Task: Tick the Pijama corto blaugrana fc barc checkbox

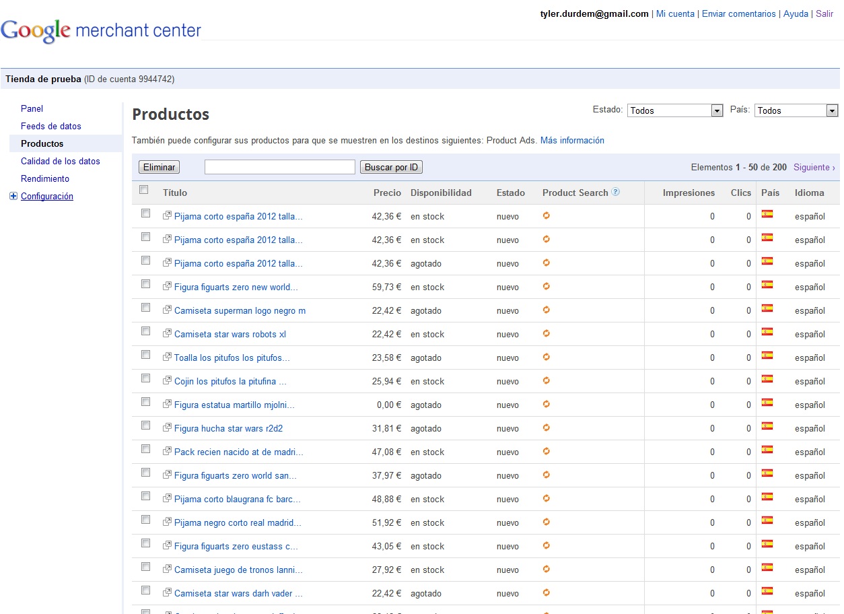Action: [145, 496]
